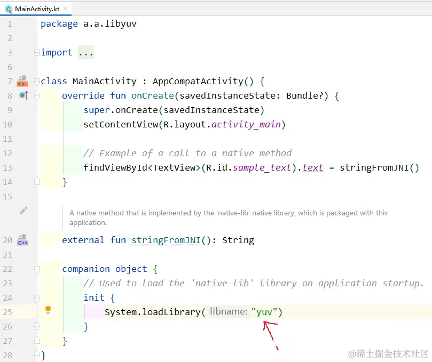
Task: Click the comment 'Used to load the native-lib library'
Action: pos(254,283)
